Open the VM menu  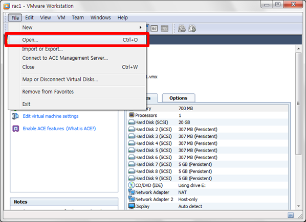(x=61, y=17)
